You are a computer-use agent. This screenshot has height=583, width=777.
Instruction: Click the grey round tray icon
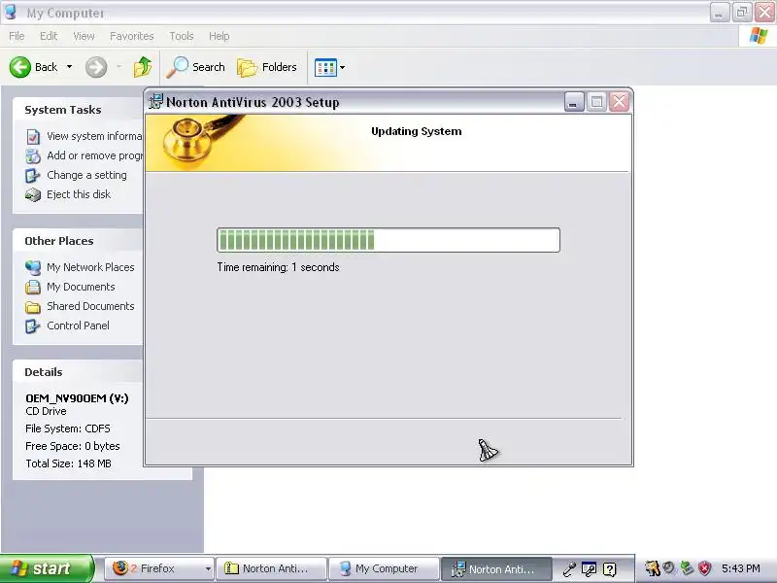click(x=670, y=567)
